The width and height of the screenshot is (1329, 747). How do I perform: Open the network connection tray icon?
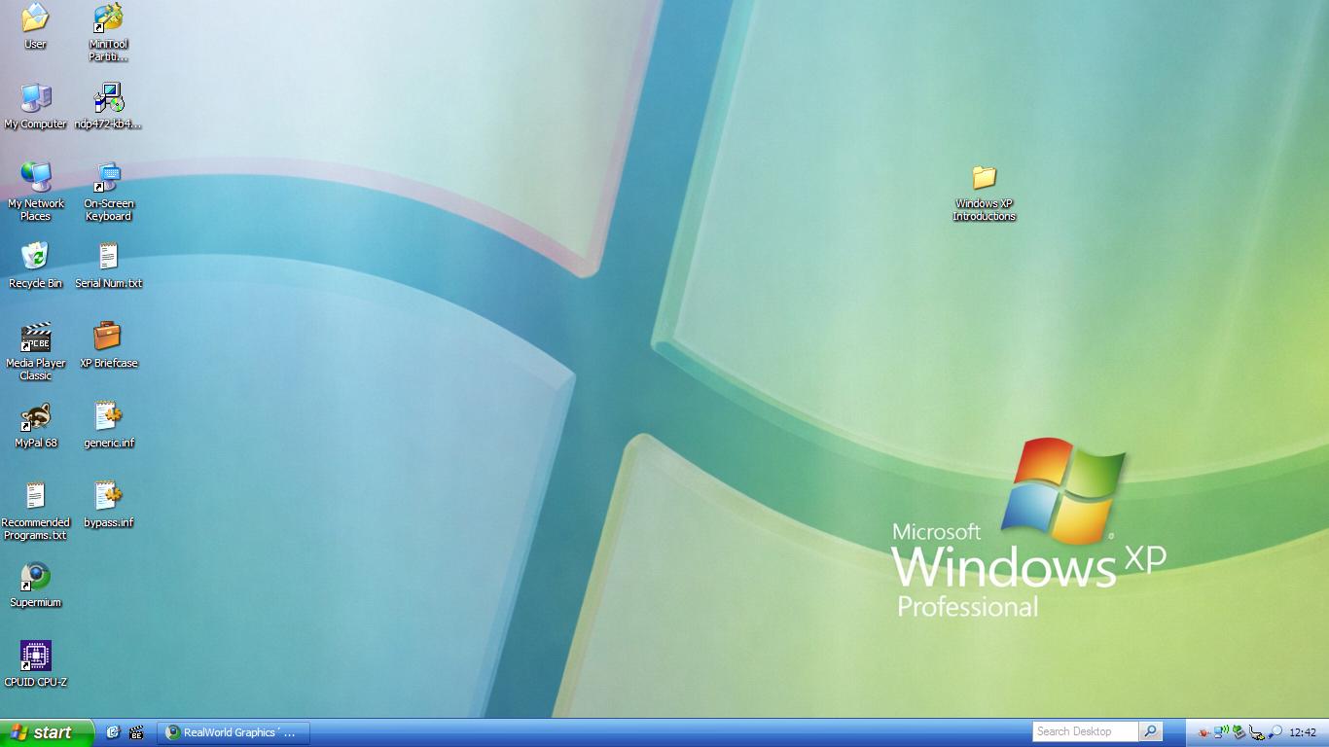point(1221,732)
